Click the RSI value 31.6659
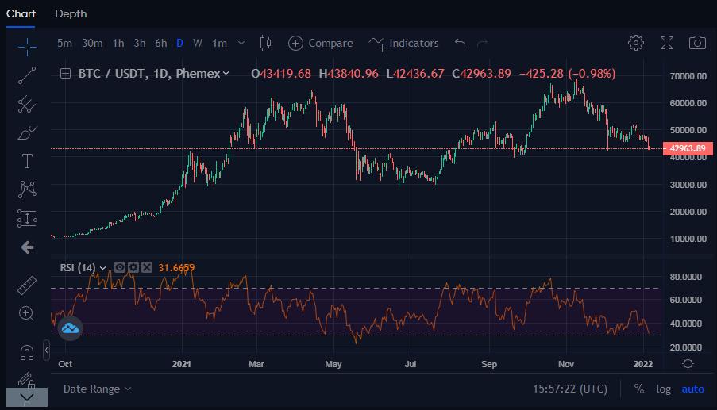The height and width of the screenshot is (410, 717). point(176,268)
